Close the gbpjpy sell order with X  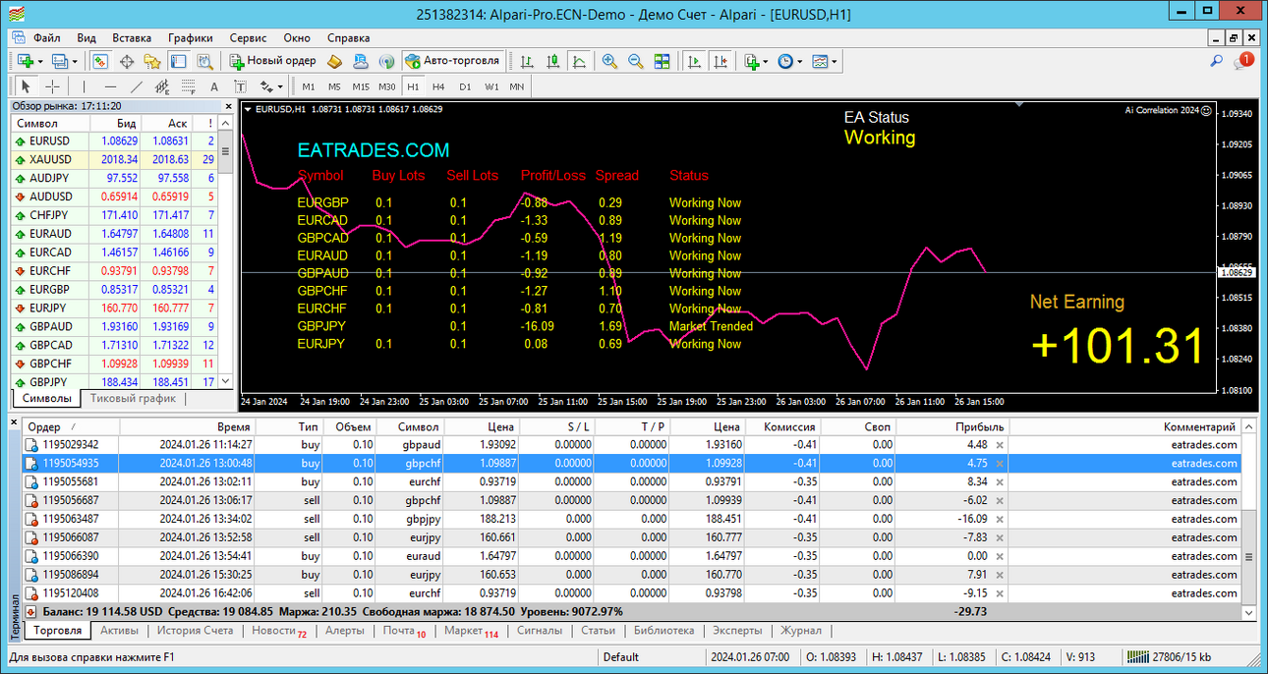1000,519
